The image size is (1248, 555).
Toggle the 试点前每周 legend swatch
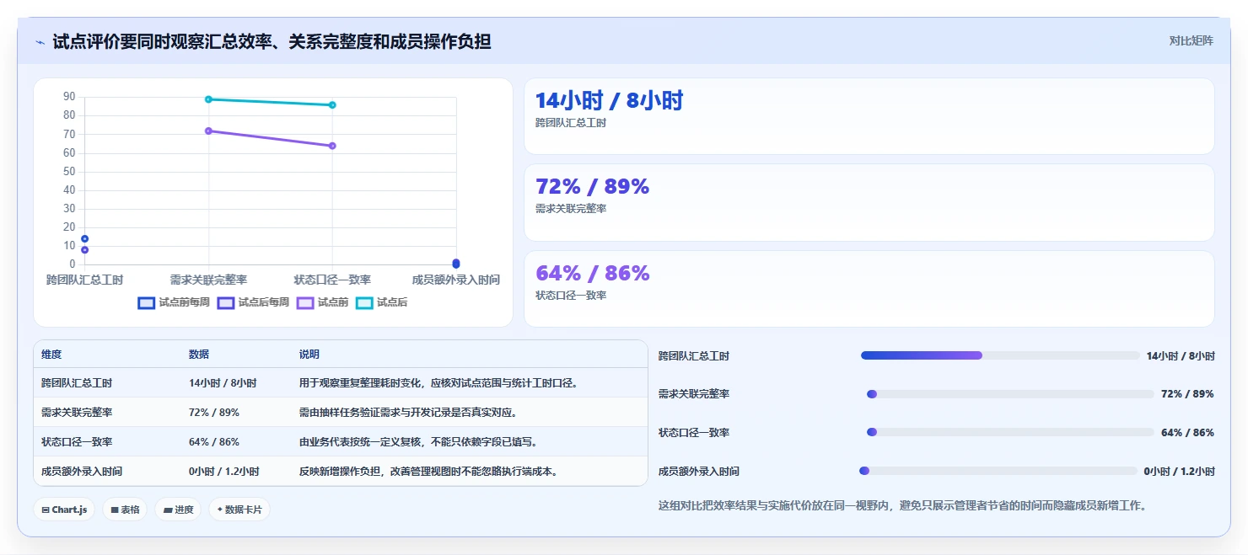point(146,302)
